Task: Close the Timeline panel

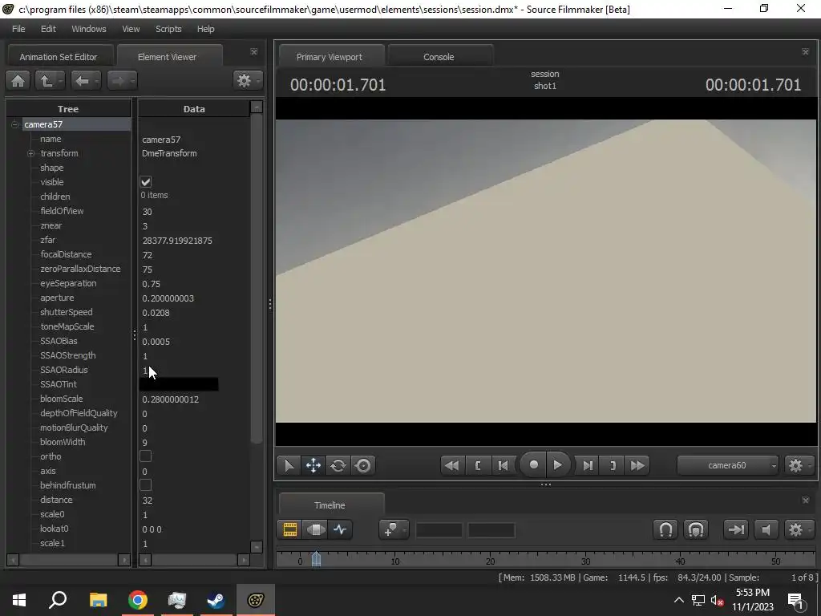Action: tap(805, 500)
